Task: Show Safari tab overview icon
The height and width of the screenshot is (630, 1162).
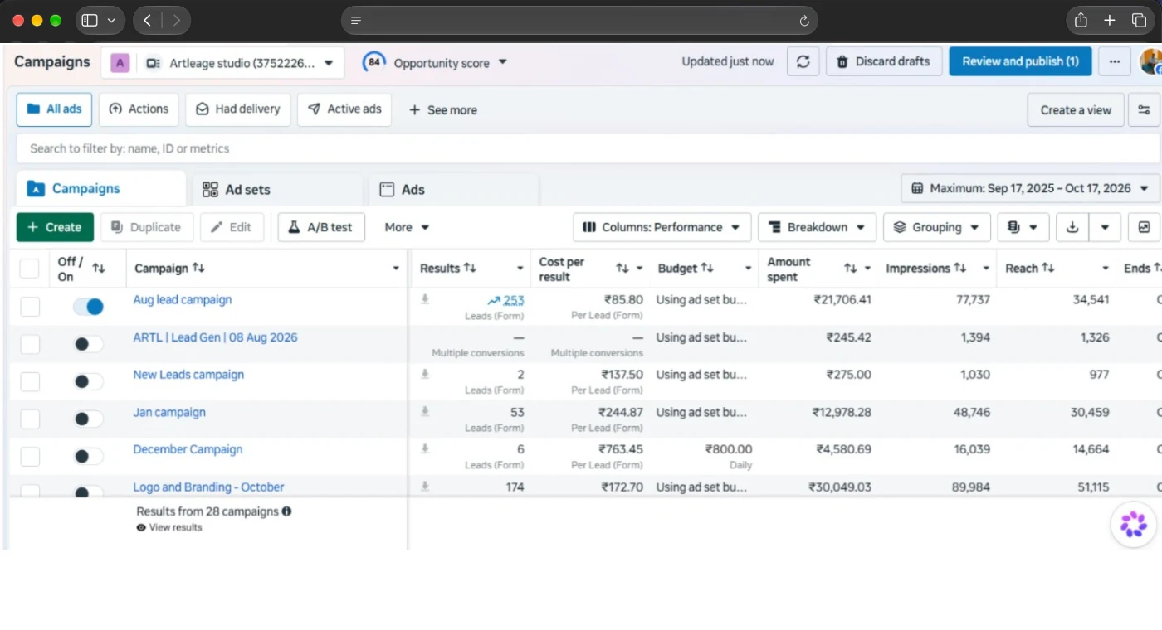Action: point(1139,21)
